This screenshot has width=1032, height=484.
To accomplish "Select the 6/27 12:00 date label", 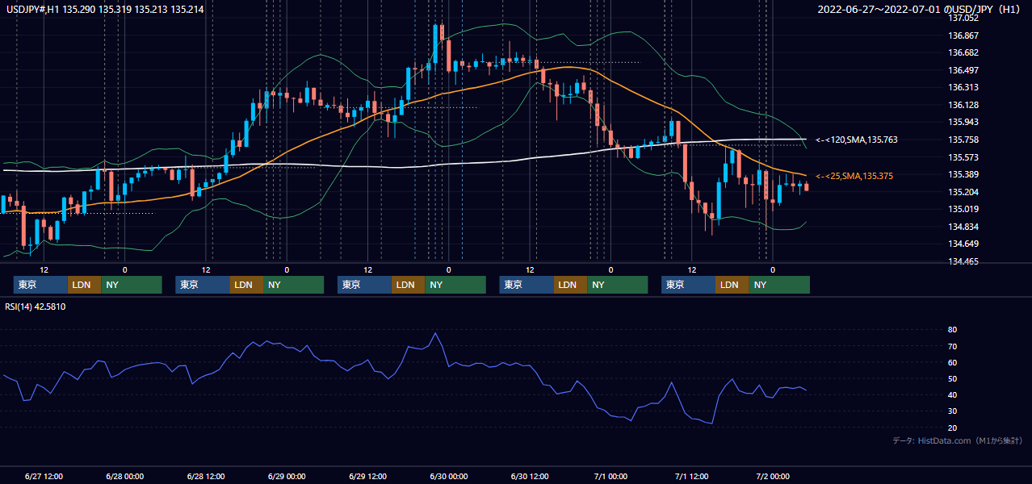I will 44,476.
